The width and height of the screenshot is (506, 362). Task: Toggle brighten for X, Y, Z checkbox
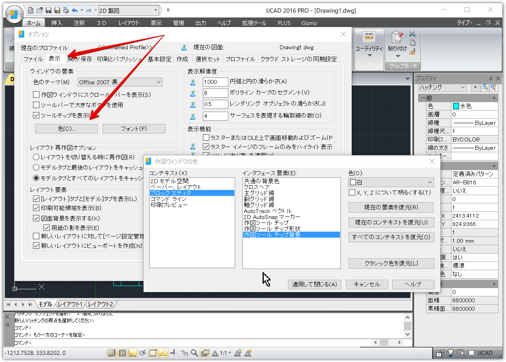tap(352, 192)
